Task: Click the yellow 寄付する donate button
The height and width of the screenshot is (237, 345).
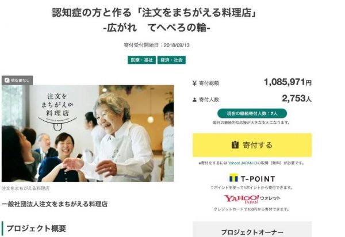Action: [252, 145]
